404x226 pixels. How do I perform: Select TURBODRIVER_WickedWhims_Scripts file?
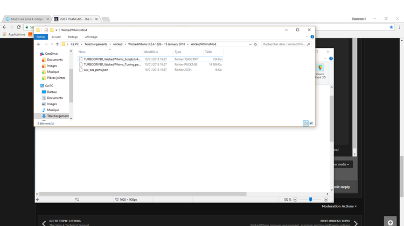[x=150, y=59]
